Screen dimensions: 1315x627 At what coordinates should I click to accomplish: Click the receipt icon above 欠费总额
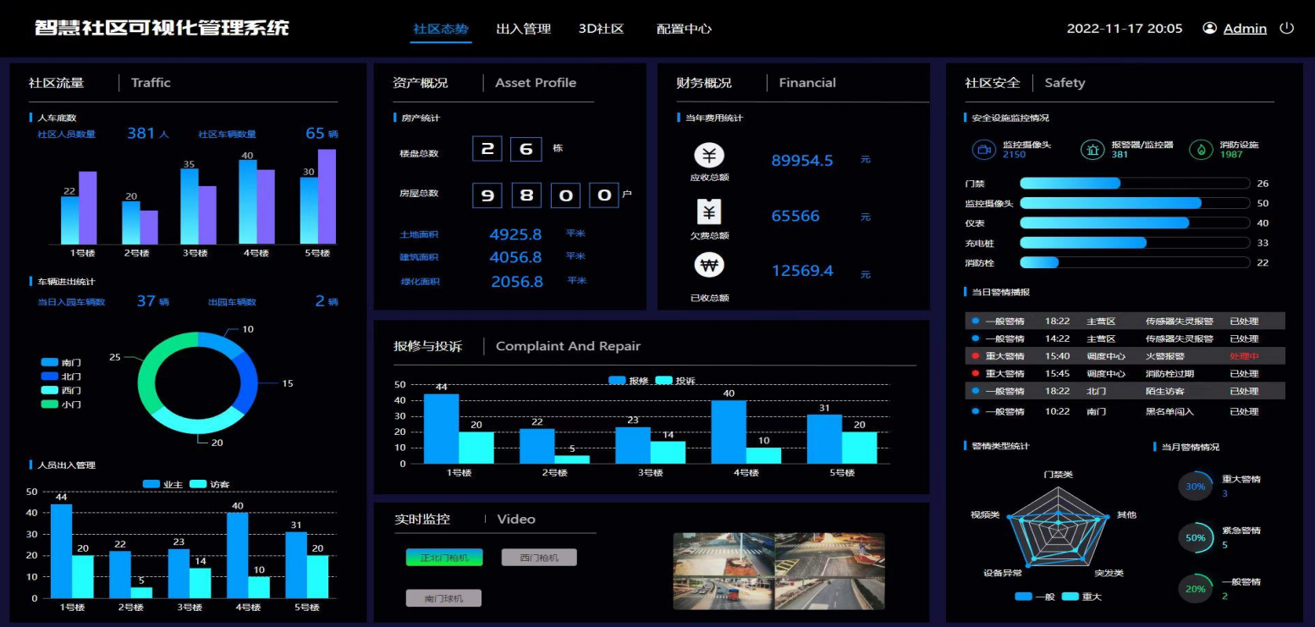[709, 212]
